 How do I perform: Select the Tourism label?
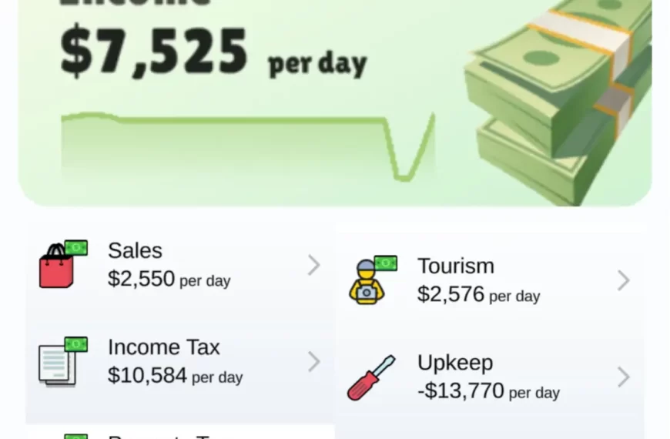(x=455, y=266)
